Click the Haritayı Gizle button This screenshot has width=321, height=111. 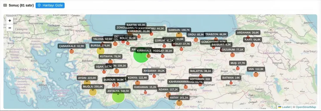point(50,5)
